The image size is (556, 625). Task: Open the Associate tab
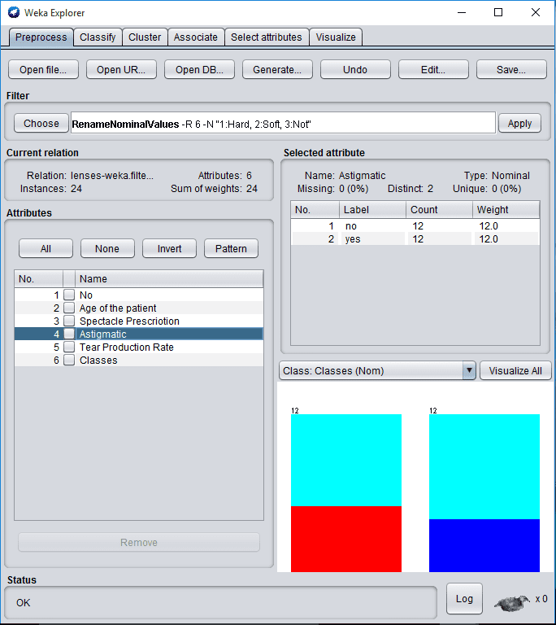pos(196,37)
